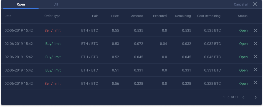Switch to the All tab
Viewport: 263px width, 107px height.
(56, 4)
